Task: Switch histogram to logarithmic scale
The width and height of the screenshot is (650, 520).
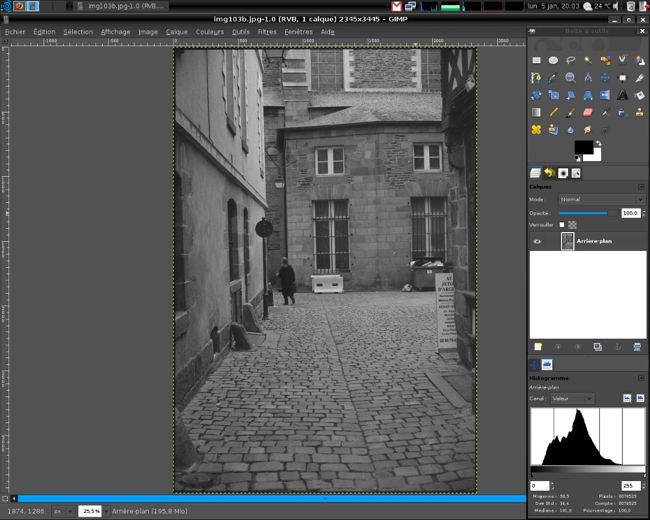Action: (640, 398)
